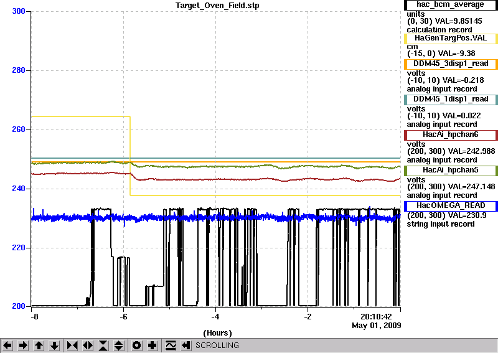Image resolution: width=498 pixels, height=353 pixels.
Task: Click the -4 hours x-axis label
Action: (215, 317)
